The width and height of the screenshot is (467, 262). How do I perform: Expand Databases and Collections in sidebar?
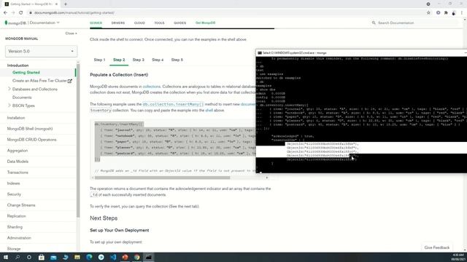pyautogui.click(x=9, y=89)
